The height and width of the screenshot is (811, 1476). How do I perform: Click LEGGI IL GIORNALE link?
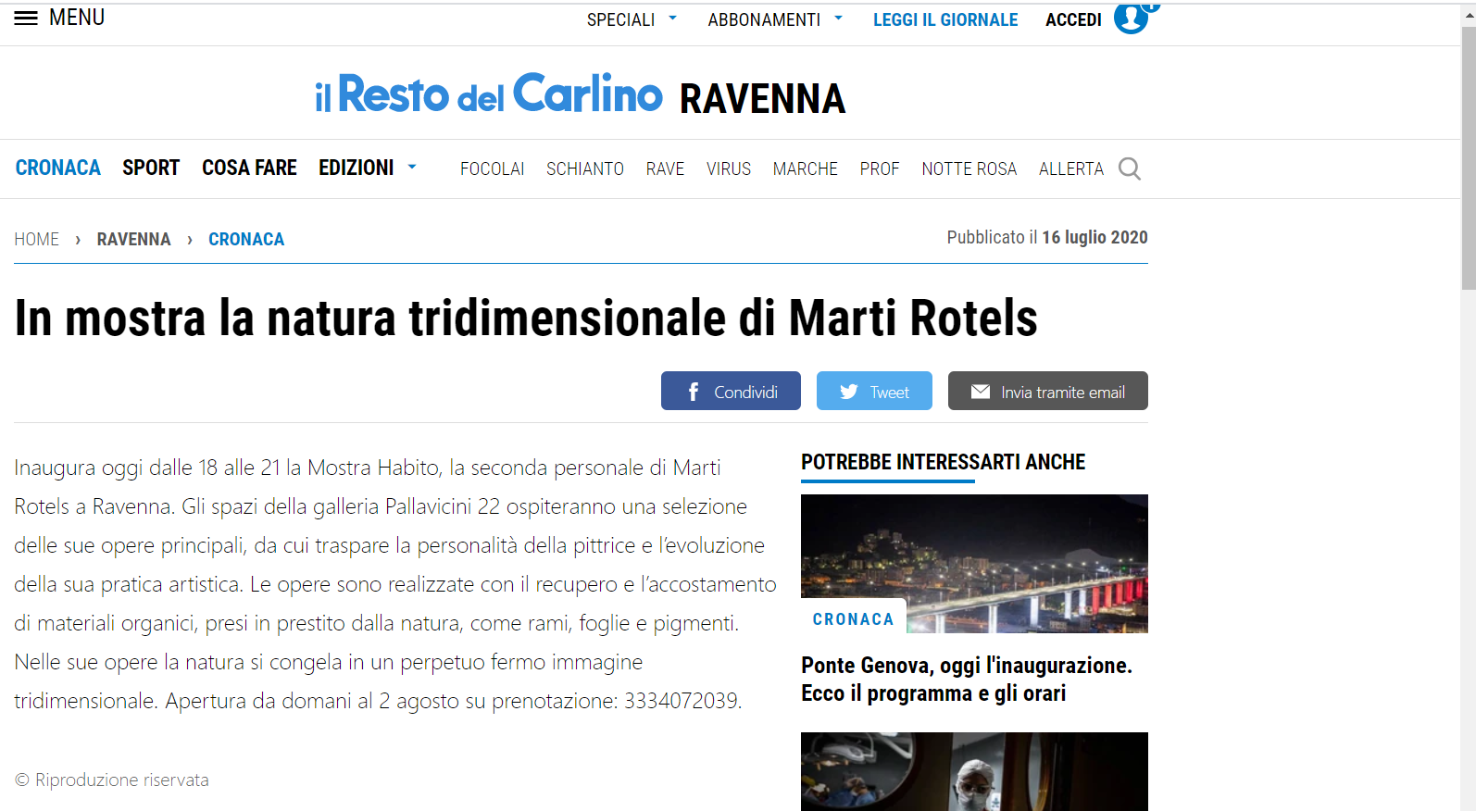945,19
